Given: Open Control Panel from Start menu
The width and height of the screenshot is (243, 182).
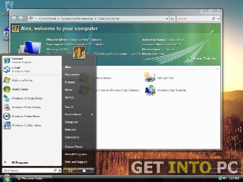Looking at the screenshot, I should pyautogui.click(x=74, y=146).
